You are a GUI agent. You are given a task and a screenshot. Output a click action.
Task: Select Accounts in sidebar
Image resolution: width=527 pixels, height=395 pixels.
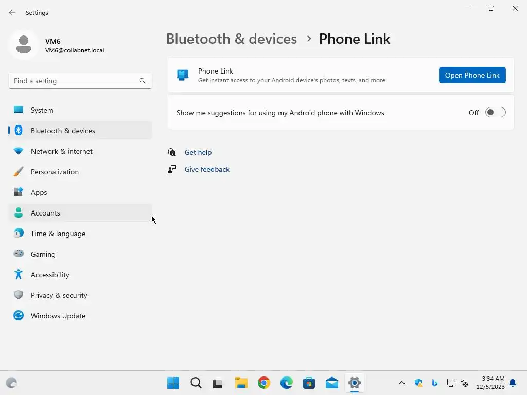pyautogui.click(x=80, y=212)
